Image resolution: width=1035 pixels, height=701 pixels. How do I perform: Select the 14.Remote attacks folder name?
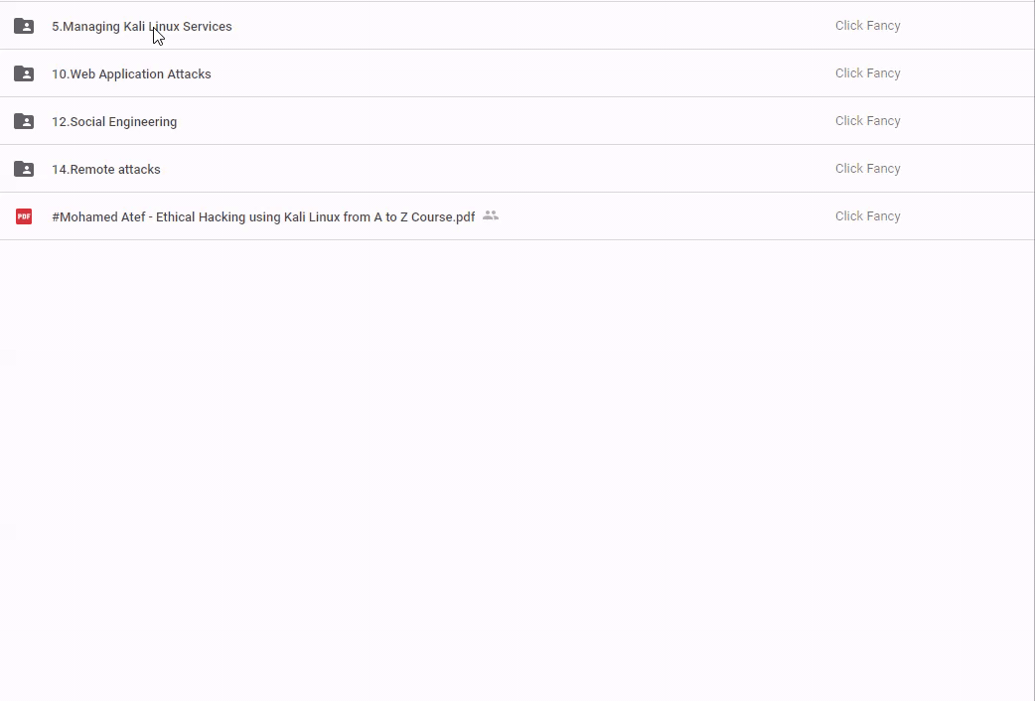[106, 170]
